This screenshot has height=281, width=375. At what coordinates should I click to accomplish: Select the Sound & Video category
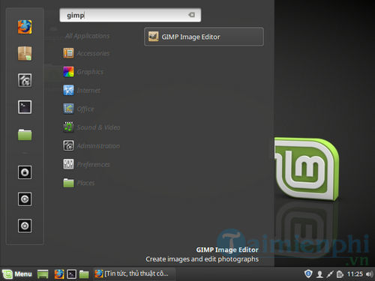pyautogui.click(x=91, y=127)
